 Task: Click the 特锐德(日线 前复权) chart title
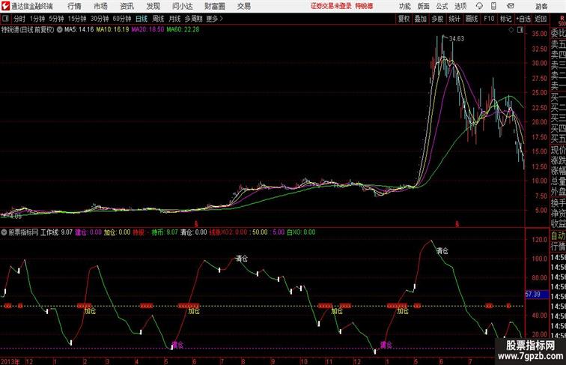point(28,30)
